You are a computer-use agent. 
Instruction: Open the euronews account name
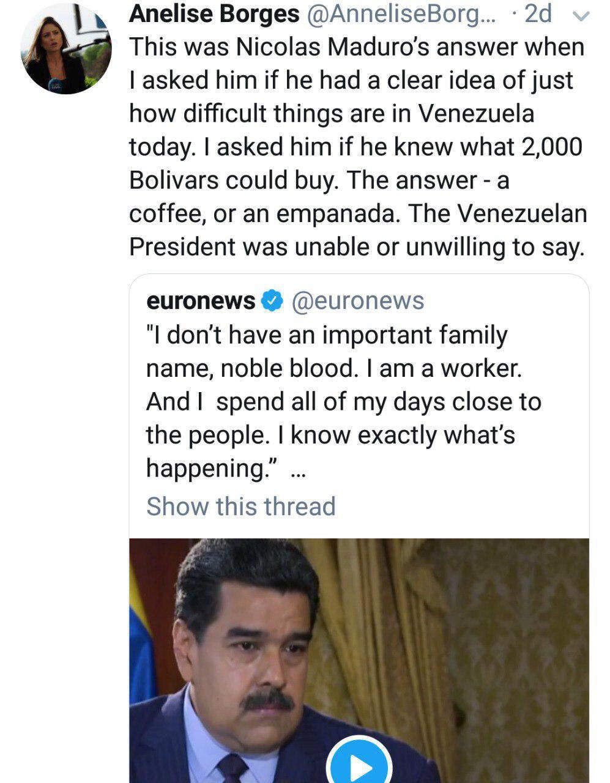tap(201, 301)
